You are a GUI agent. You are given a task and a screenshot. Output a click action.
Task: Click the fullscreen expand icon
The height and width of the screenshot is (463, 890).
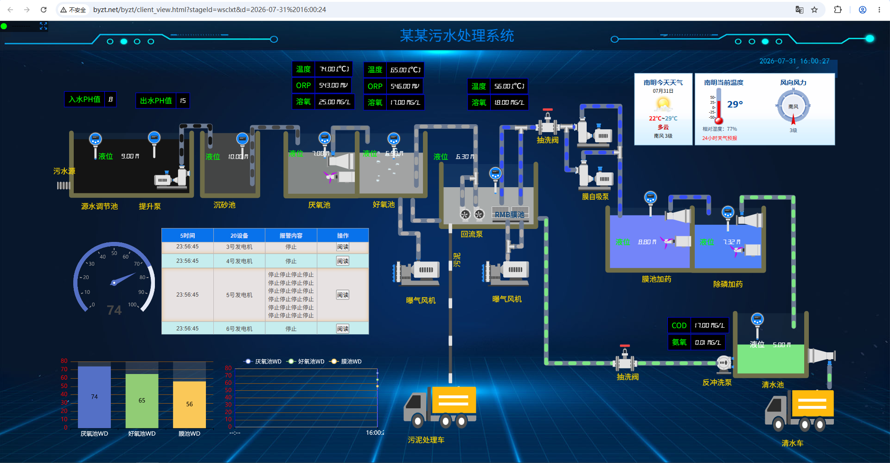tap(44, 26)
